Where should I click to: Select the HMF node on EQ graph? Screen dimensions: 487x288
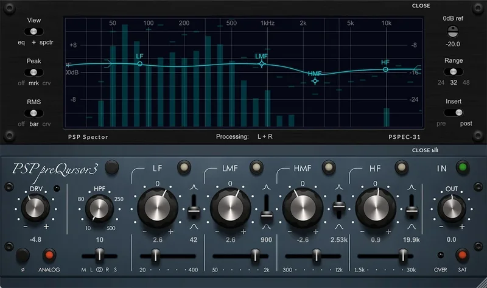pos(315,81)
